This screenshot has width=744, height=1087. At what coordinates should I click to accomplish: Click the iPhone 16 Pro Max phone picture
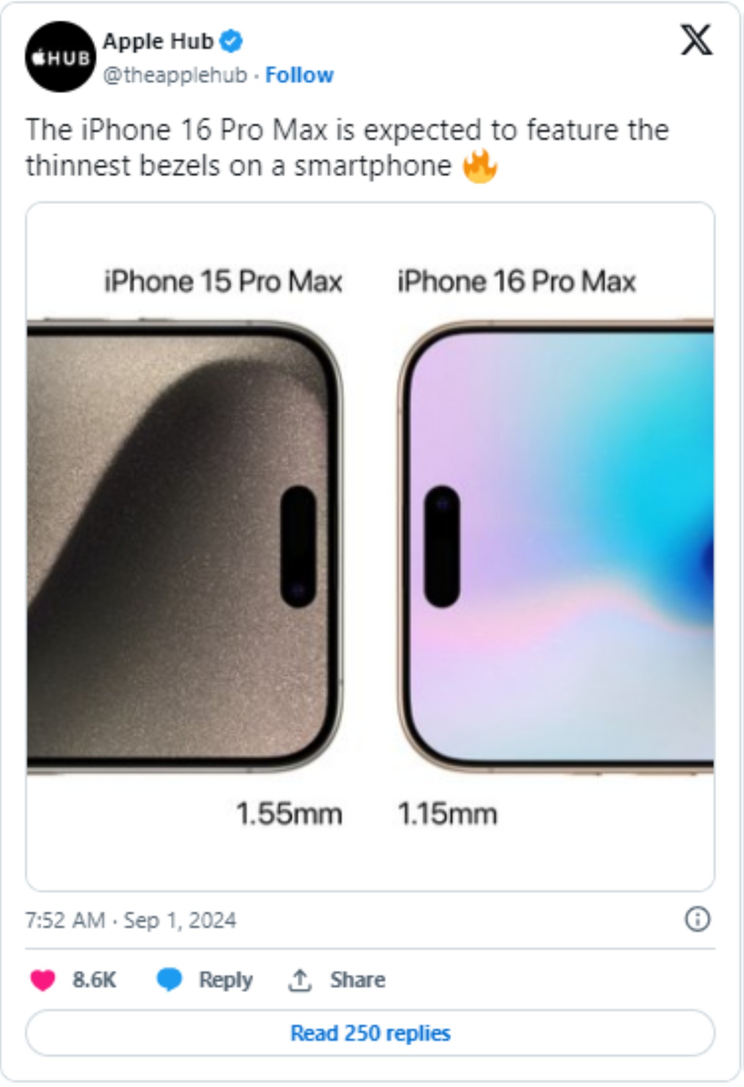(x=556, y=546)
